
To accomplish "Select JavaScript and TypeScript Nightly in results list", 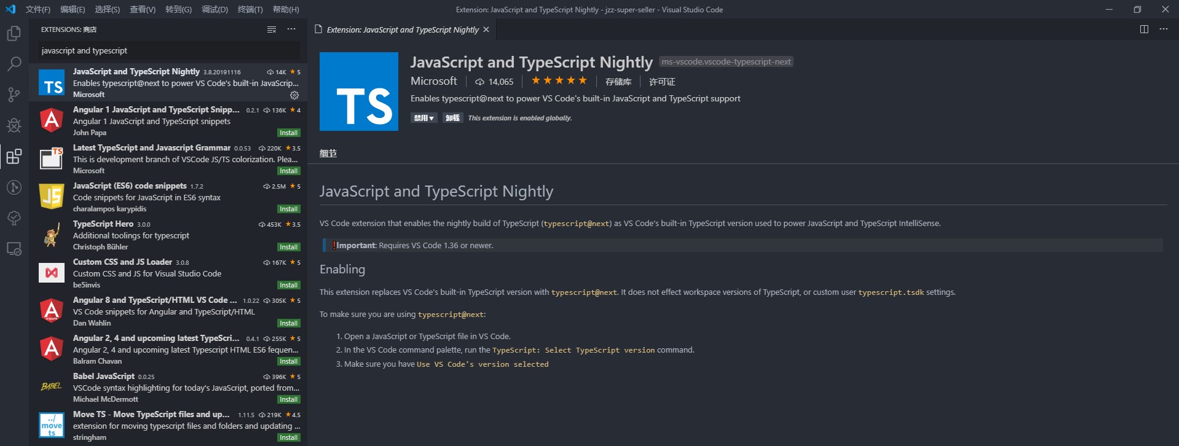I will pyautogui.click(x=168, y=83).
